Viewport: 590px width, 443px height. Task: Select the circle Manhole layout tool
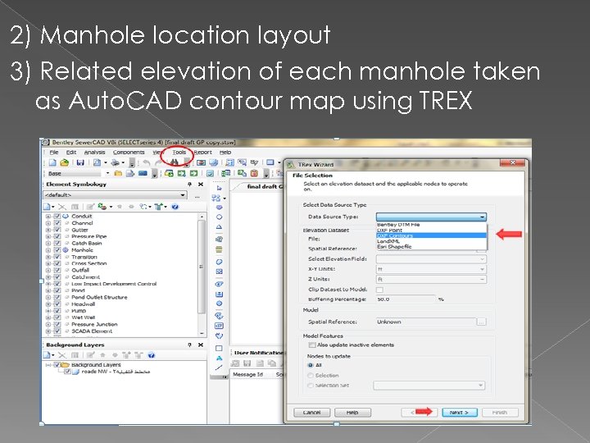(220, 217)
